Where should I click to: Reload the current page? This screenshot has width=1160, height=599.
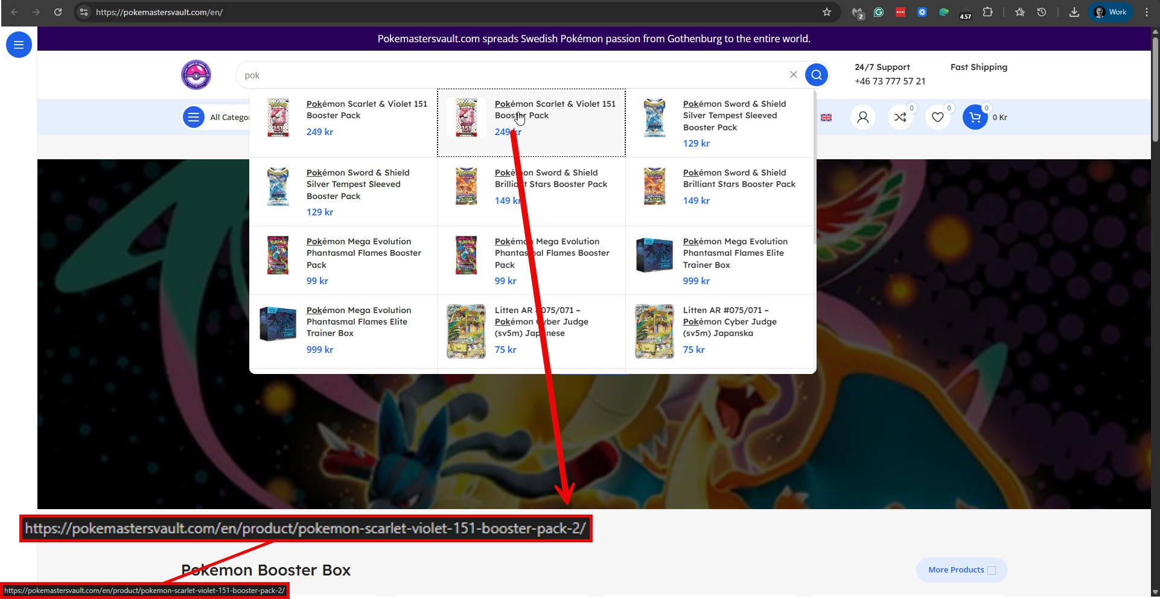pyautogui.click(x=58, y=12)
